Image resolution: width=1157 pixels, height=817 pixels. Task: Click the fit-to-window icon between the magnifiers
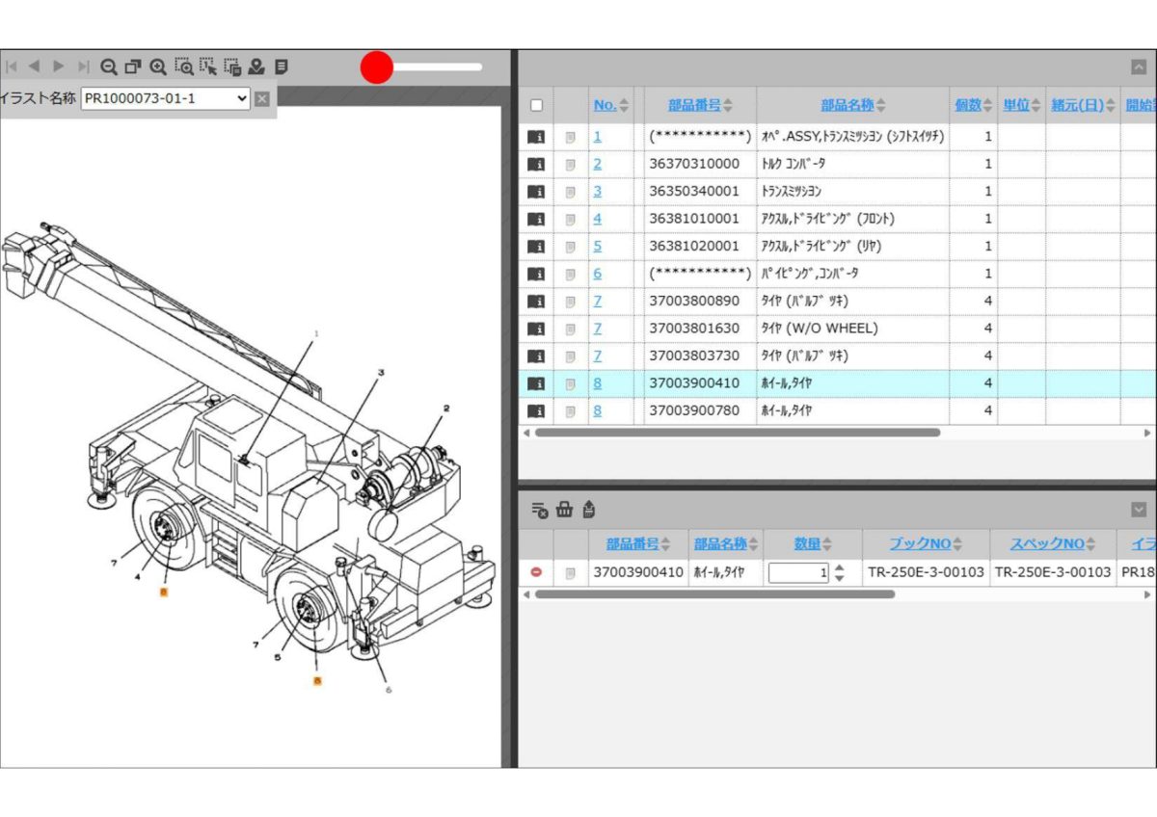click(133, 67)
